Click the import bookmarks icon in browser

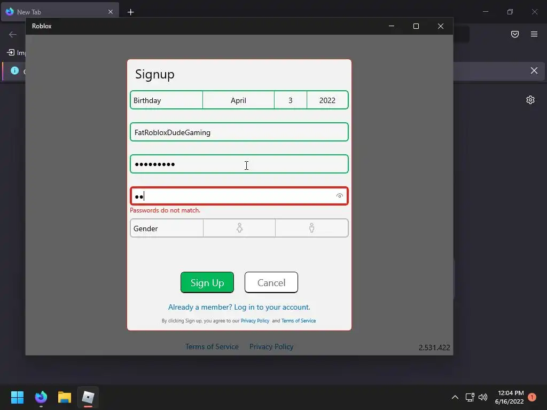[x=11, y=52]
